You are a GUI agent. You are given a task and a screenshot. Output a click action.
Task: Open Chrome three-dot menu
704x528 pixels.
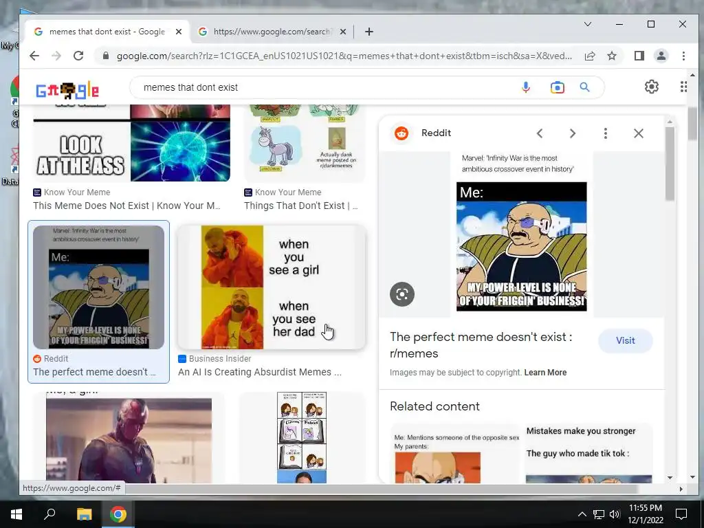[683, 56]
